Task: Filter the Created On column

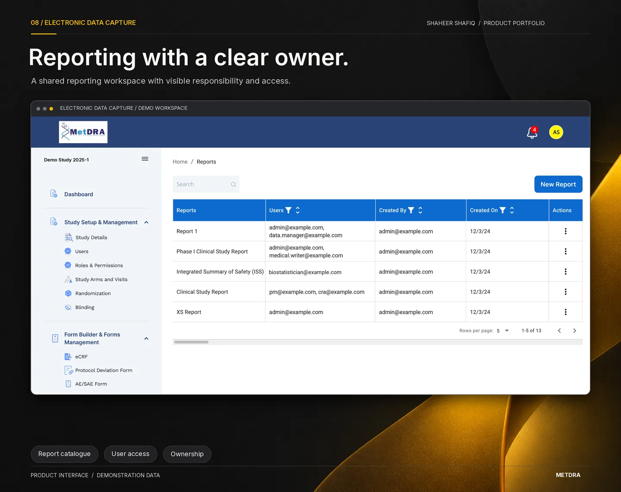Action: [x=502, y=210]
